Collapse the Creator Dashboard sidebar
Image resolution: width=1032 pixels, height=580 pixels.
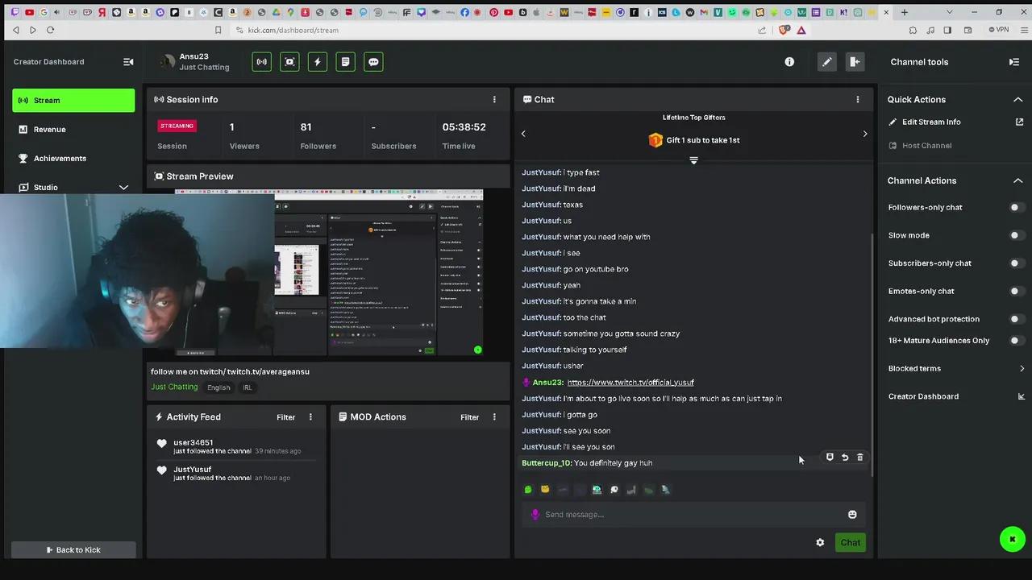click(128, 62)
